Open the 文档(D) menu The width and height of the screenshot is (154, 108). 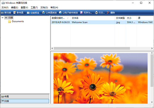click(x=44, y=7)
